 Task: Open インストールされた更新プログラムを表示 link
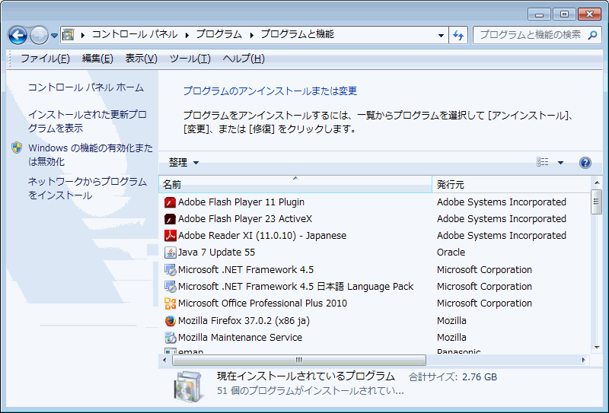click(x=88, y=121)
